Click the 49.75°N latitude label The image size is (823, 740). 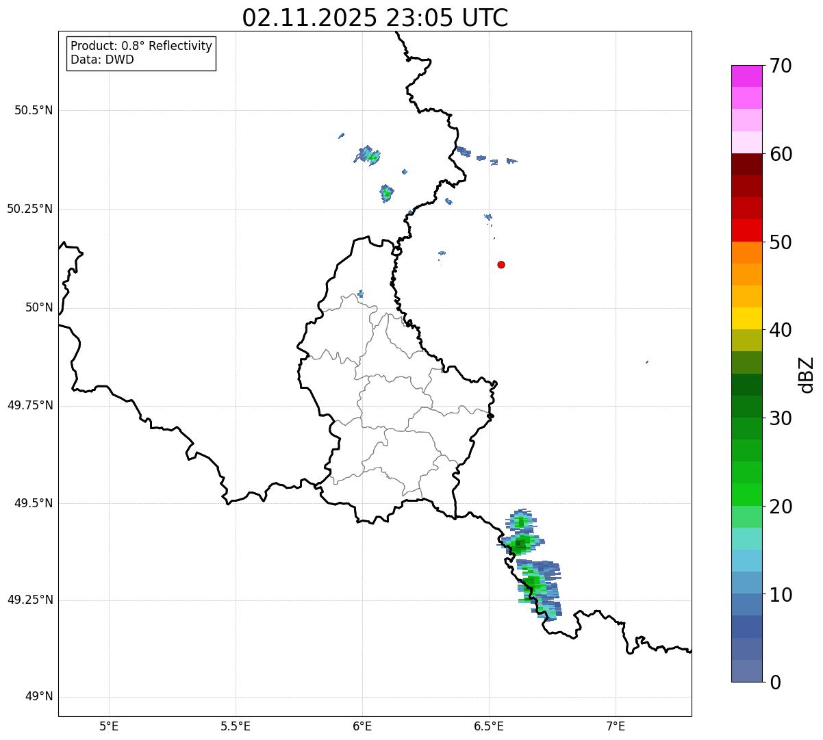tap(30, 405)
